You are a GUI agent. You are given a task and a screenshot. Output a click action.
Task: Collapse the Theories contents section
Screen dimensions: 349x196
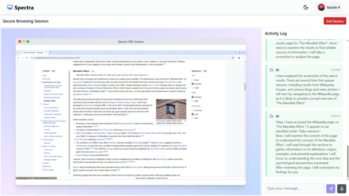41,104
